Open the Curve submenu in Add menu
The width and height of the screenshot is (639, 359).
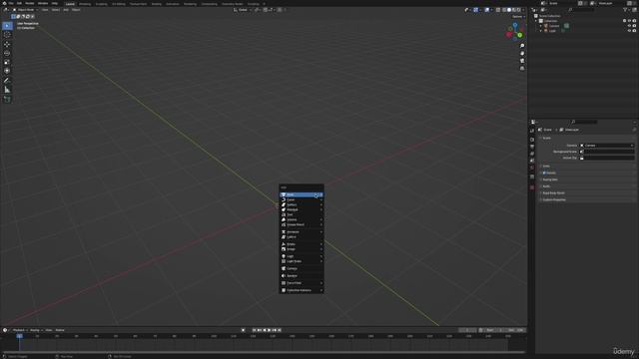click(302, 199)
